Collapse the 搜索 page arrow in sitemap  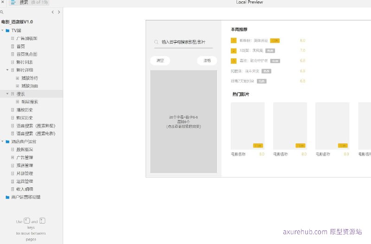pos(7,94)
